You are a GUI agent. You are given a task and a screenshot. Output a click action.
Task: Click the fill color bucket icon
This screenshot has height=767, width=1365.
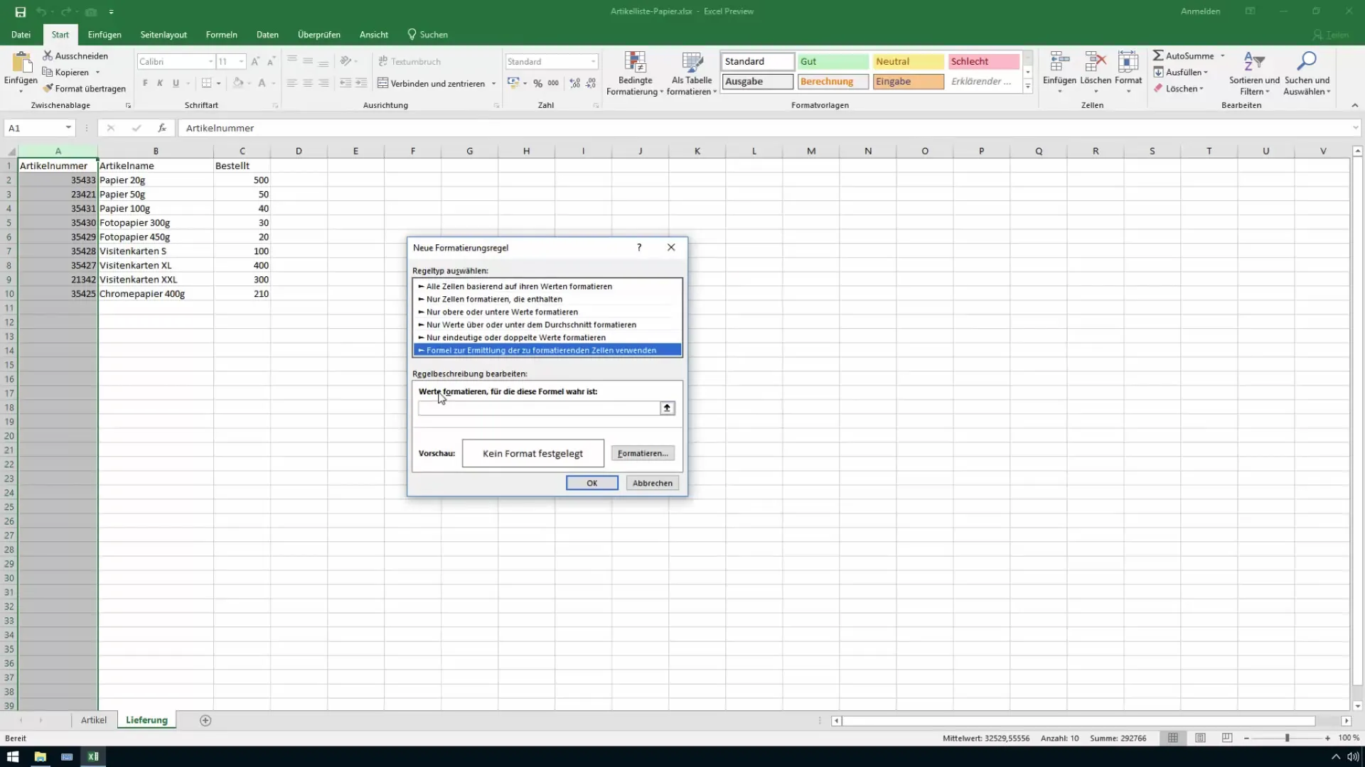[238, 83]
